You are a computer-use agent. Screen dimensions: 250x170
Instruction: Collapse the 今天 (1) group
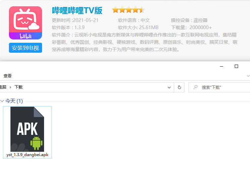point(2,101)
